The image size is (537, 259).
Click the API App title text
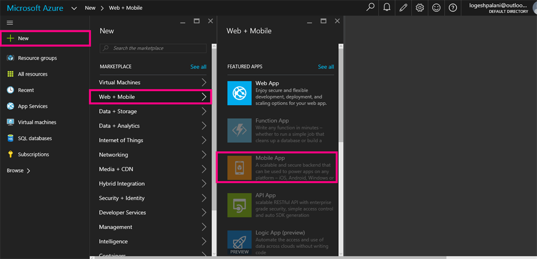click(265, 196)
